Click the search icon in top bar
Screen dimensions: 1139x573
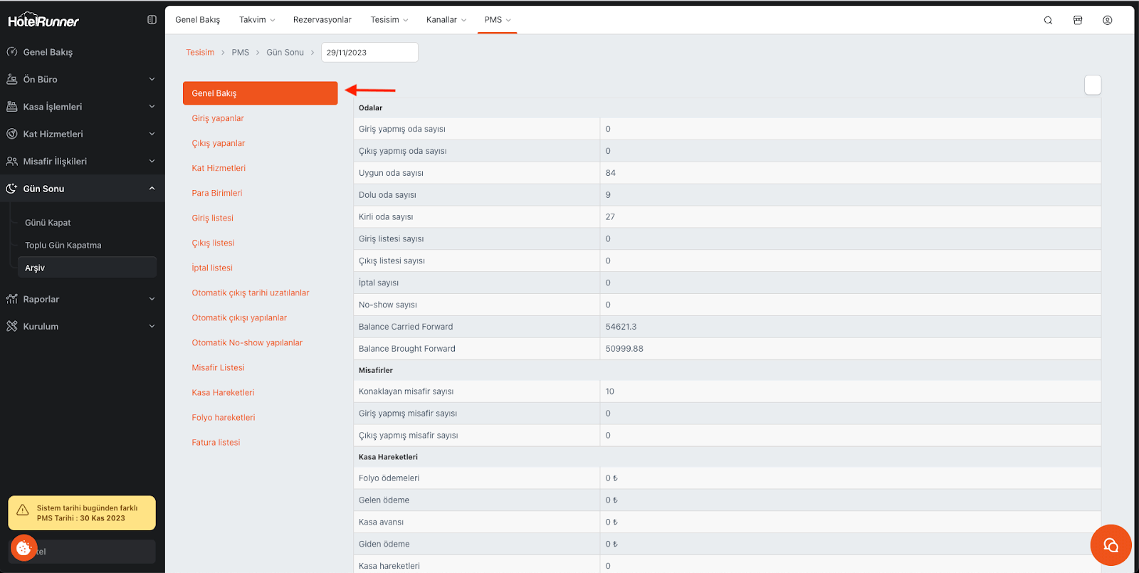(1048, 20)
